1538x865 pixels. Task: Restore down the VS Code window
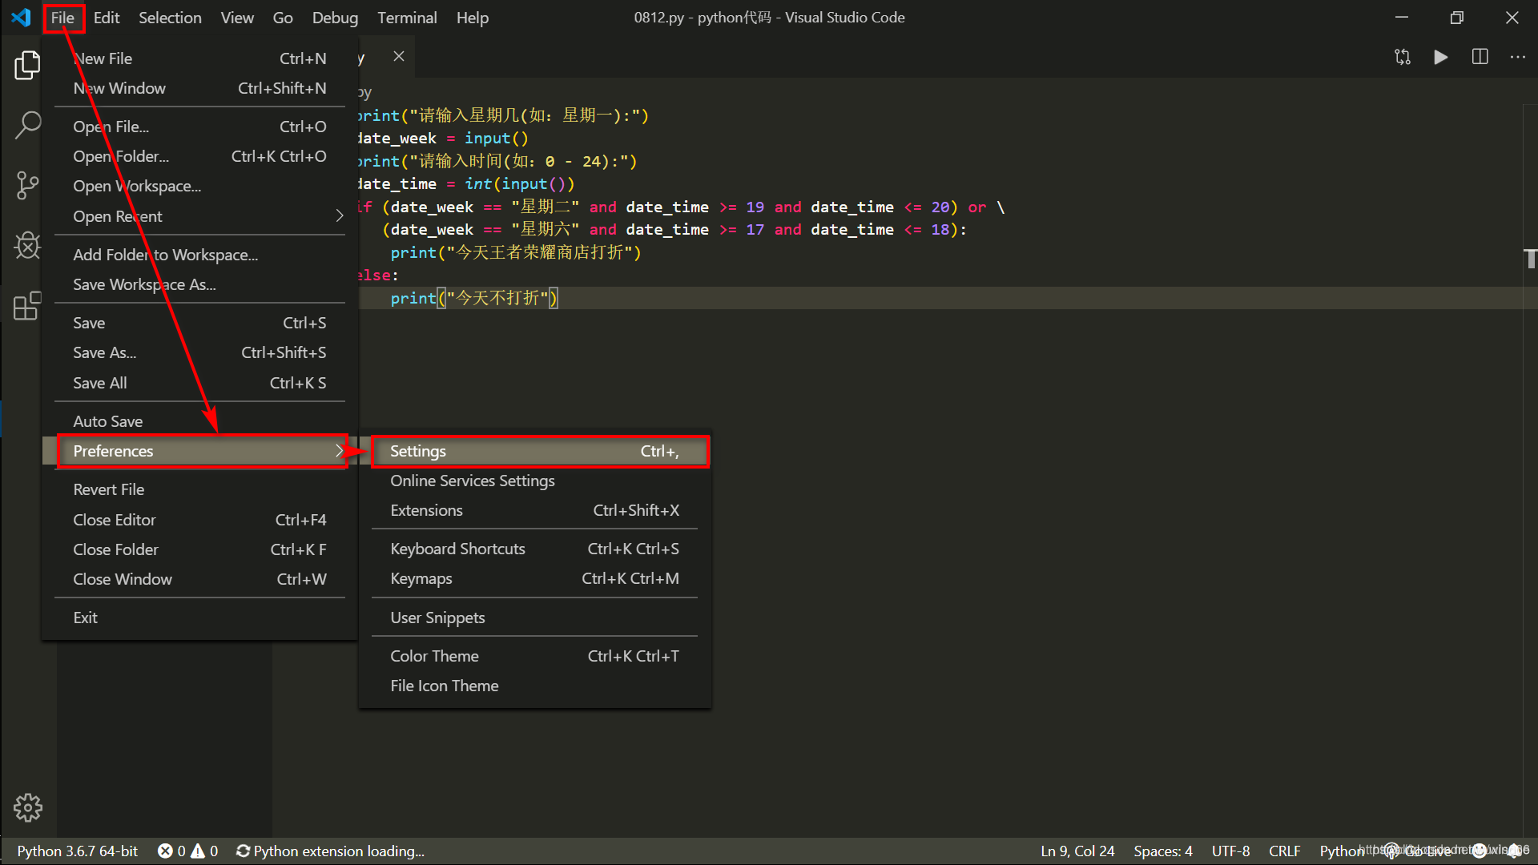[1456, 17]
